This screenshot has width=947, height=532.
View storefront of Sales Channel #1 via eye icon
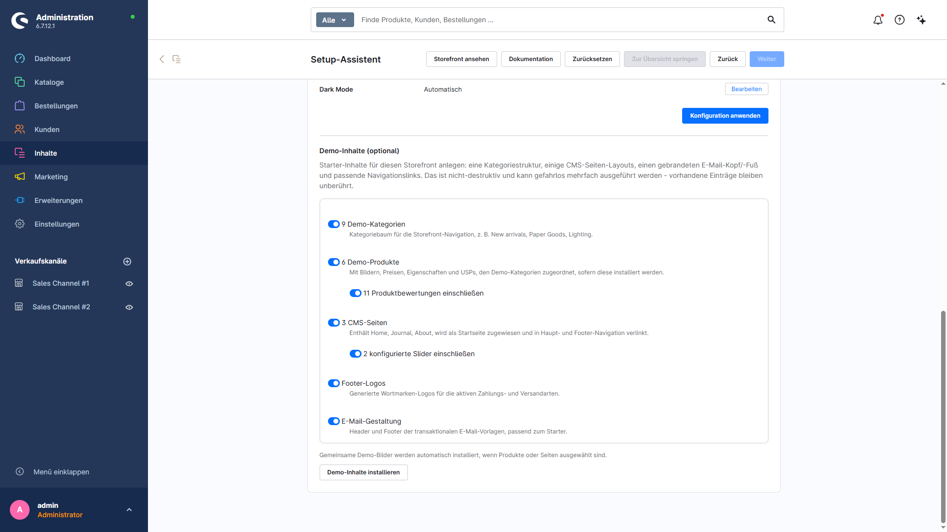129,284
